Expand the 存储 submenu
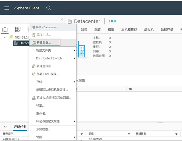Viewport: 182px width, 141px height. tap(53, 82)
